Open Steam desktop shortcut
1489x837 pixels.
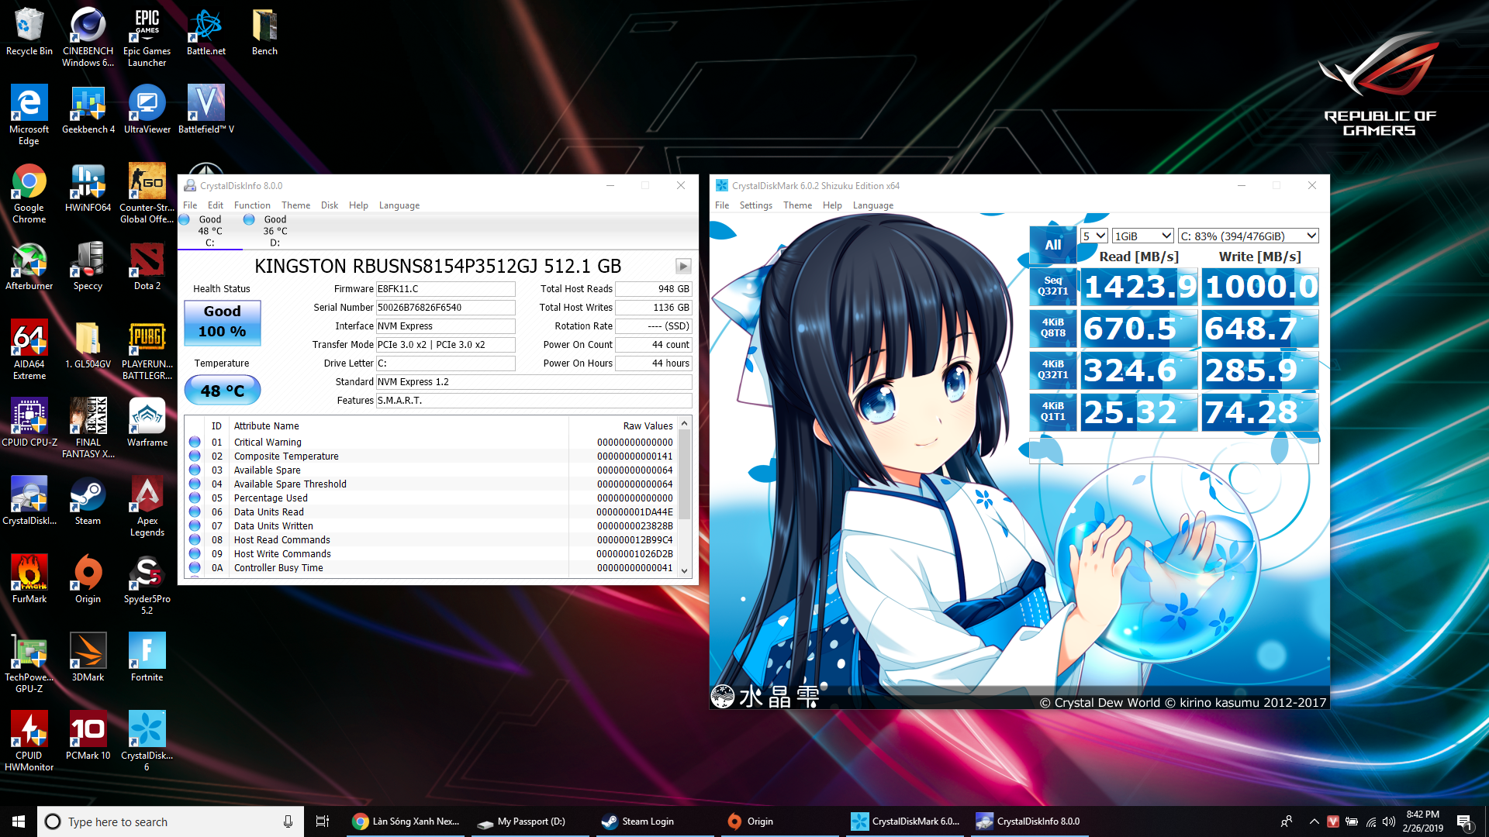pos(88,501)
